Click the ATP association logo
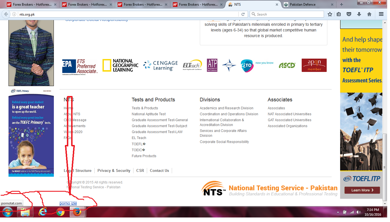 pyautogui.click(x=212, y=65)
